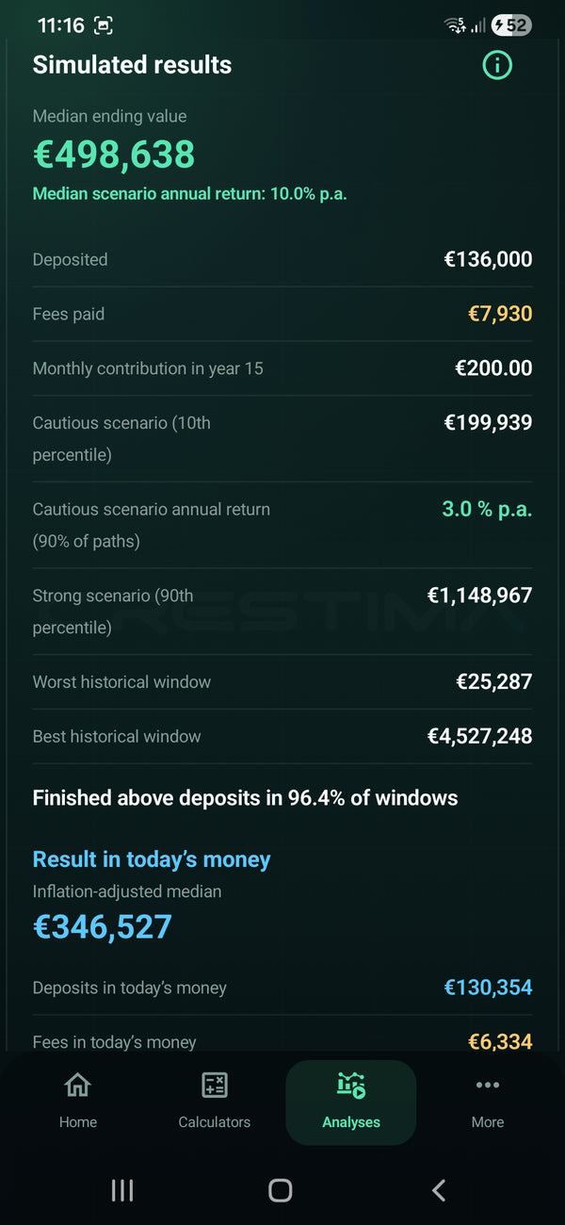The width and height of the screenshot is (565, 1225).
Task: Select the Analyses chart icon
Action: [x=351, y=1086]
